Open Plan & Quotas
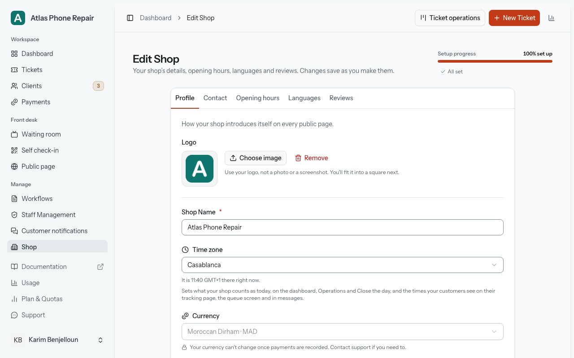 click(57, 299)
